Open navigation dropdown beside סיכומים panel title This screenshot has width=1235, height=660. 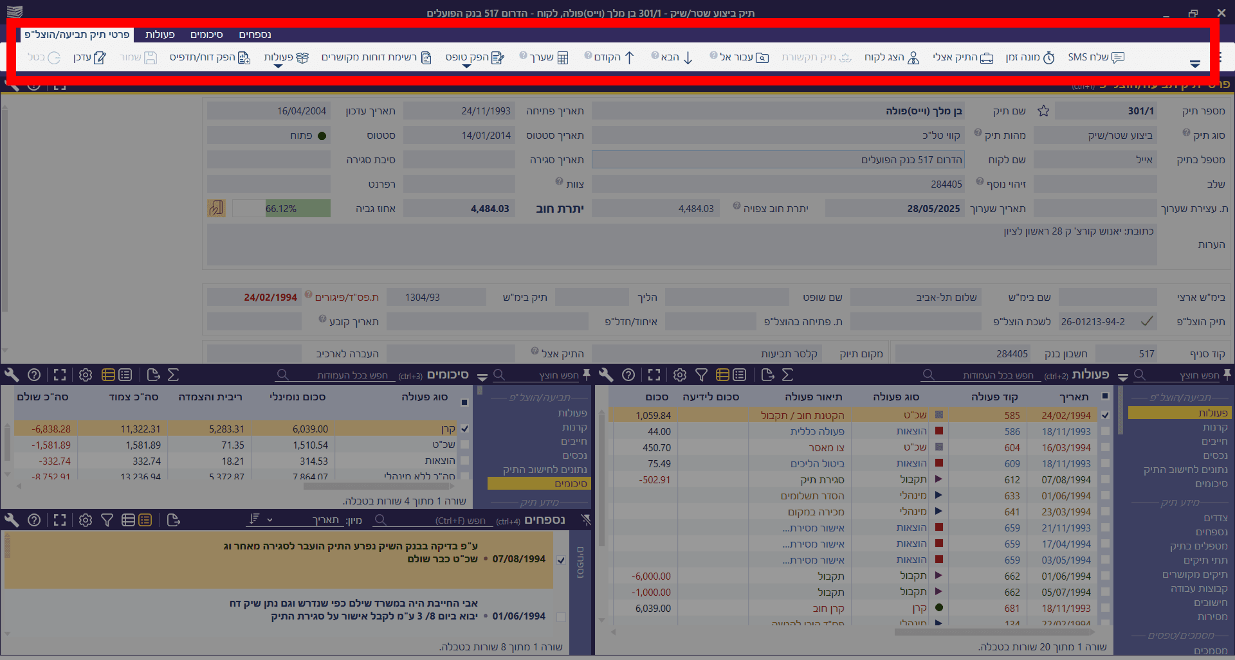(482, 377)
